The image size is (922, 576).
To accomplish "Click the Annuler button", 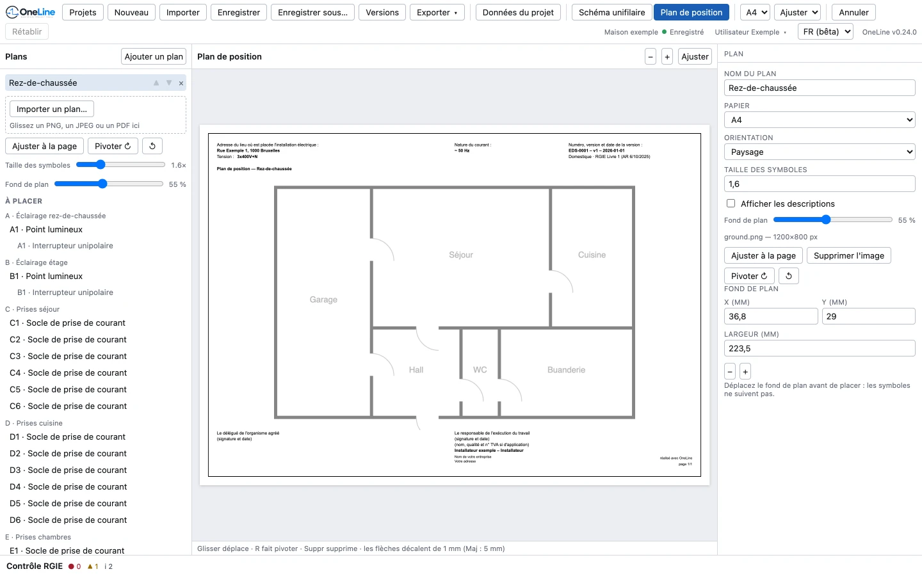I will [x=854, y=12].
